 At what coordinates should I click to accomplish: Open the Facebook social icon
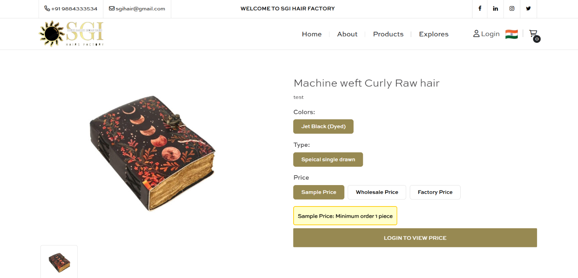click(x=480, y=8)
